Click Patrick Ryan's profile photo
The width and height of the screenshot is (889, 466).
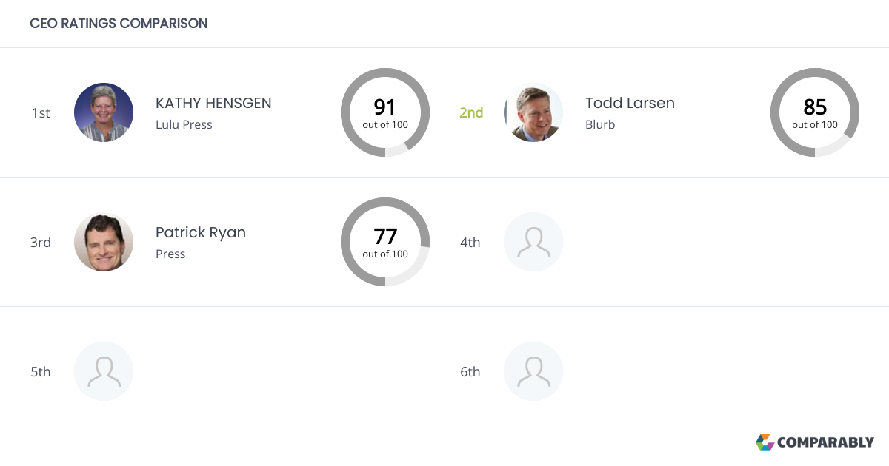[104, 242]
